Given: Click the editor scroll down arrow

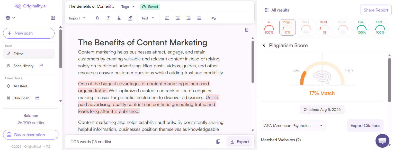Looking at the screenshot, I should click(253, 130).
